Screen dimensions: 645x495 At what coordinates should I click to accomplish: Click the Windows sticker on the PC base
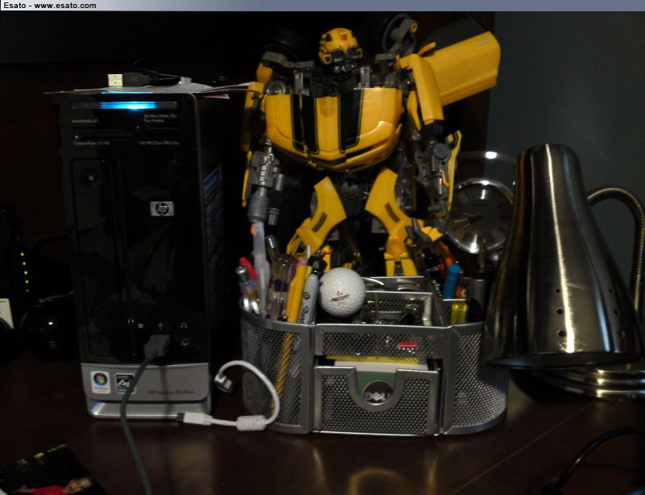(x=101, y=379)
